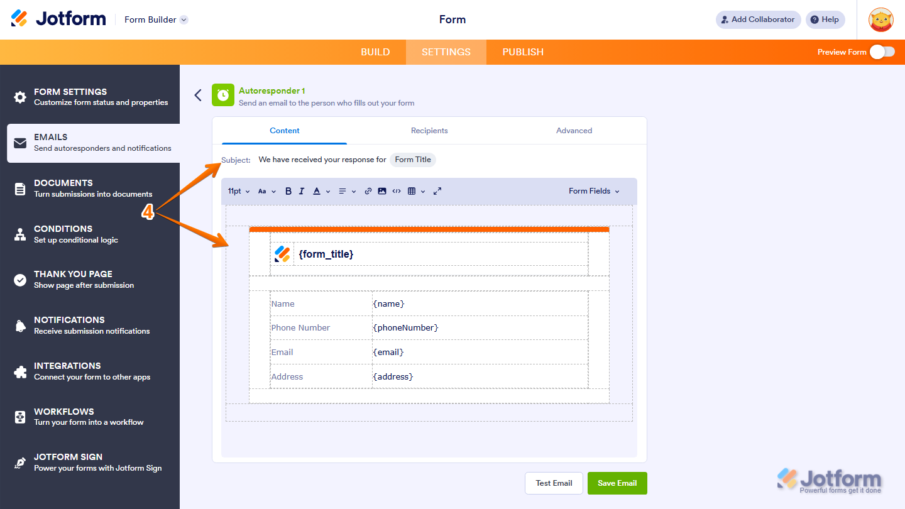The width and height of the screenshot is (905, 509).
Task: Enable the Preview Form toggle
Action: pyautogui.click(x=882, y=52)
